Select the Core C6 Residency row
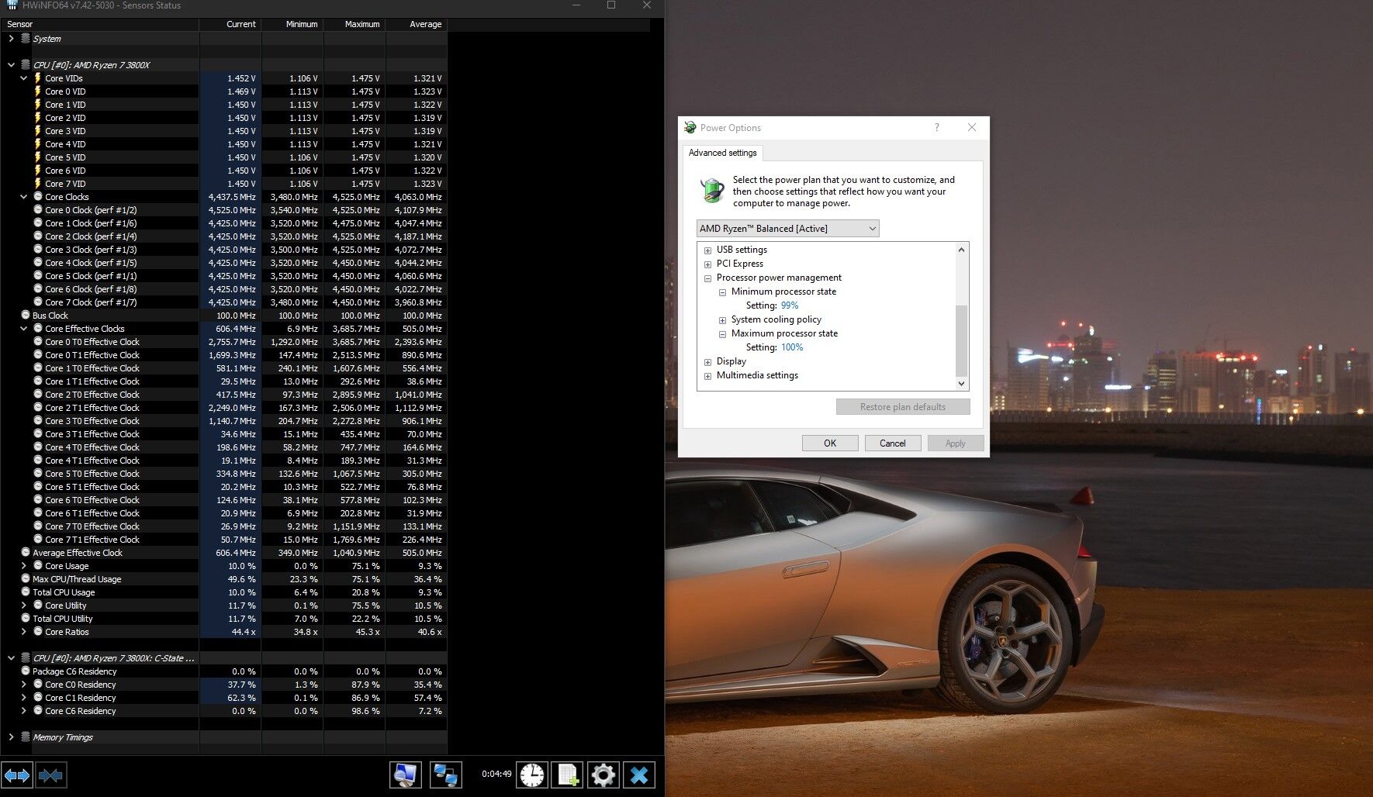 click(223, 711)
